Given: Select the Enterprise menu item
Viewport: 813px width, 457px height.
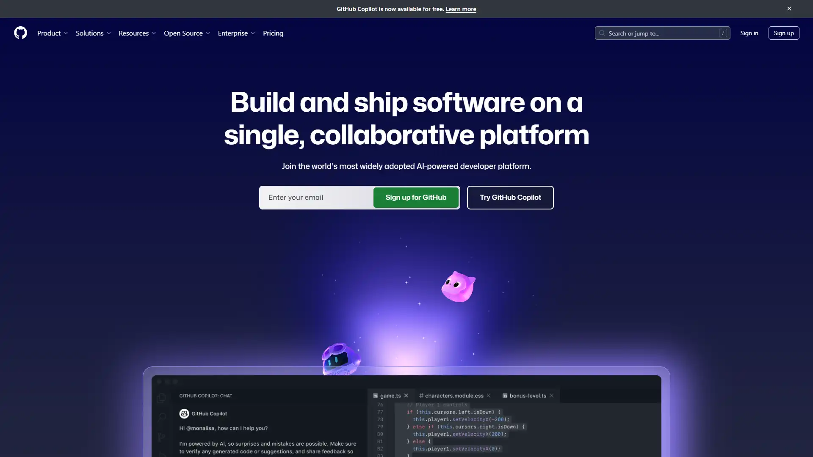Looking at the screenshot, I should (x=236, y=33).
